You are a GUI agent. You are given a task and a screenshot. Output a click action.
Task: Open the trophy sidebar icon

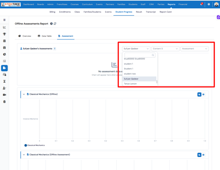pyautogui.click(x=4, y=34)
